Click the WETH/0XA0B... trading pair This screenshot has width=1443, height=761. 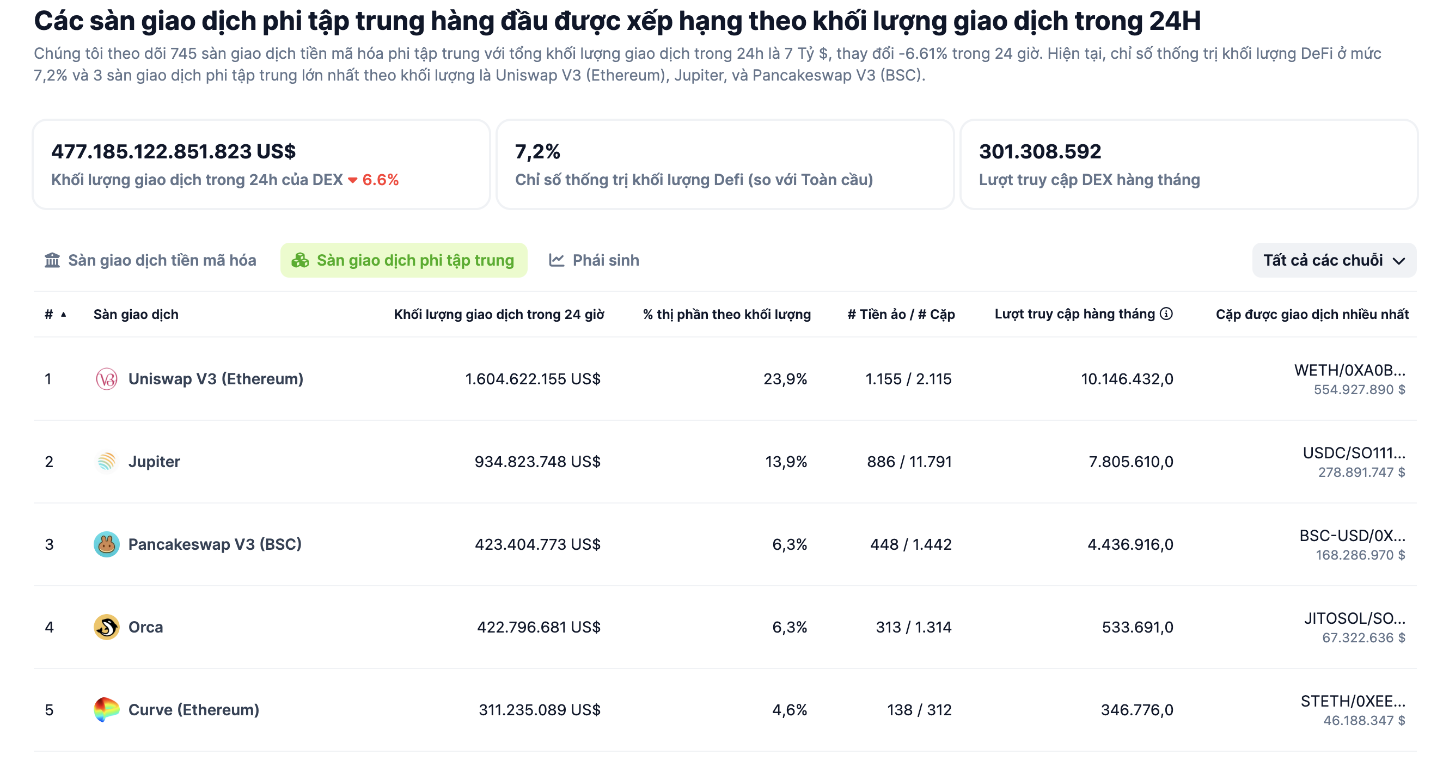[x=1350, y=370]
